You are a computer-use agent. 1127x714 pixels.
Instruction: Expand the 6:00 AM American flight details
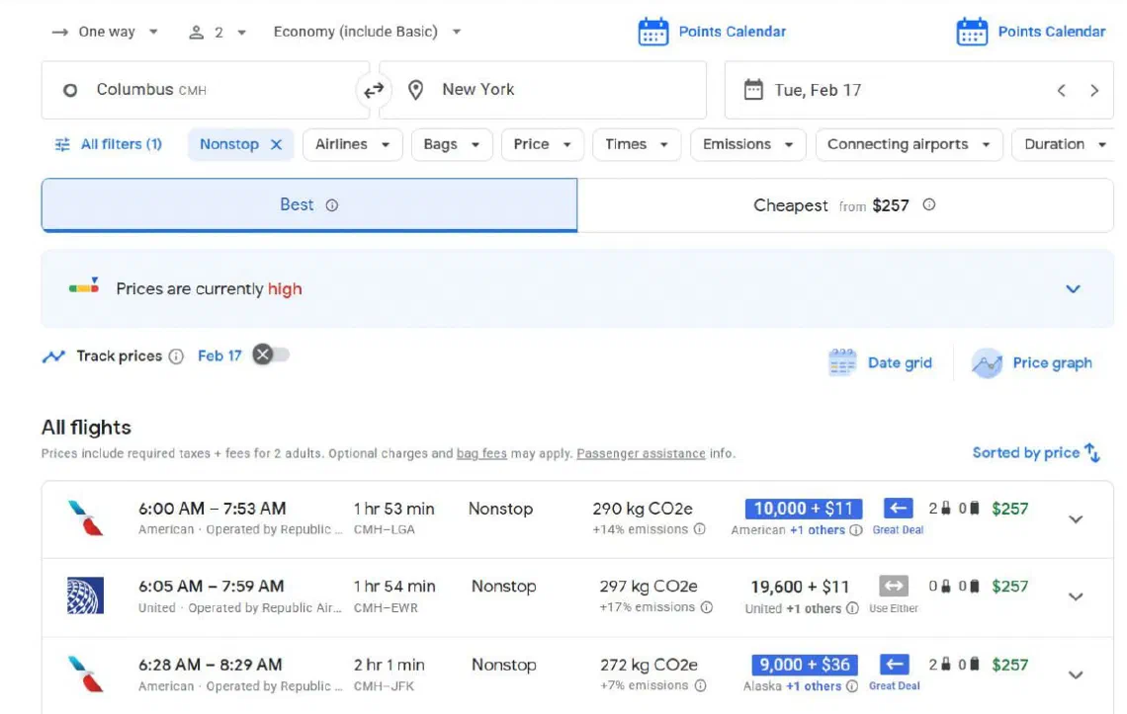[1076, 518]
